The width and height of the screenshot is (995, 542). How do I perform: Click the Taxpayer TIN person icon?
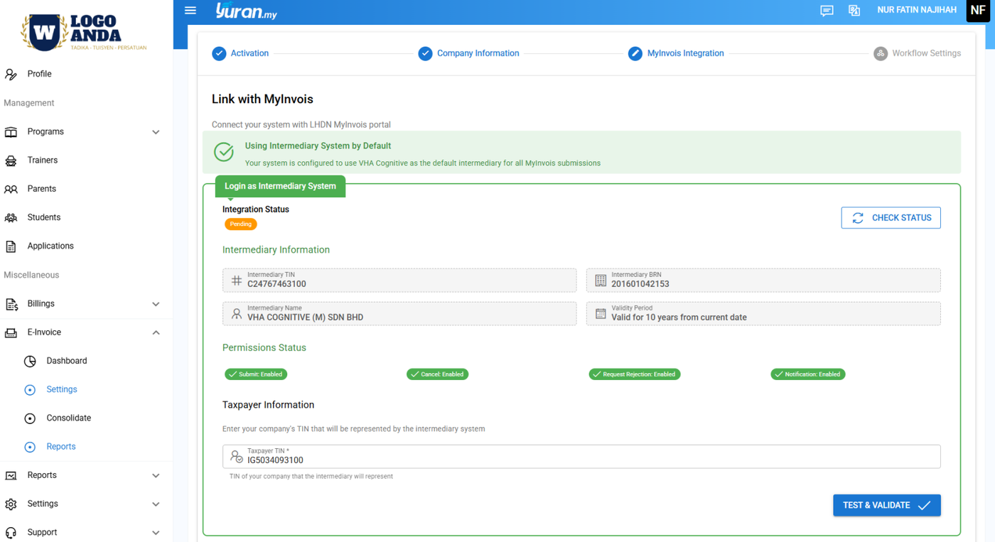(237, 457)
